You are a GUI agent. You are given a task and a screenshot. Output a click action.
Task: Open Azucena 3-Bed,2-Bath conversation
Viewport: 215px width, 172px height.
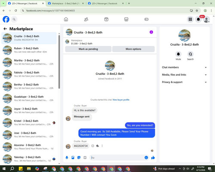point(29,147)
